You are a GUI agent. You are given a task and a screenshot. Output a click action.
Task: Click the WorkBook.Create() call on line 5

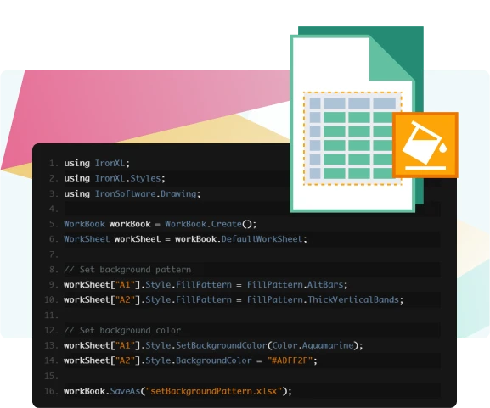pyautogui.click(x=211, y=224)
